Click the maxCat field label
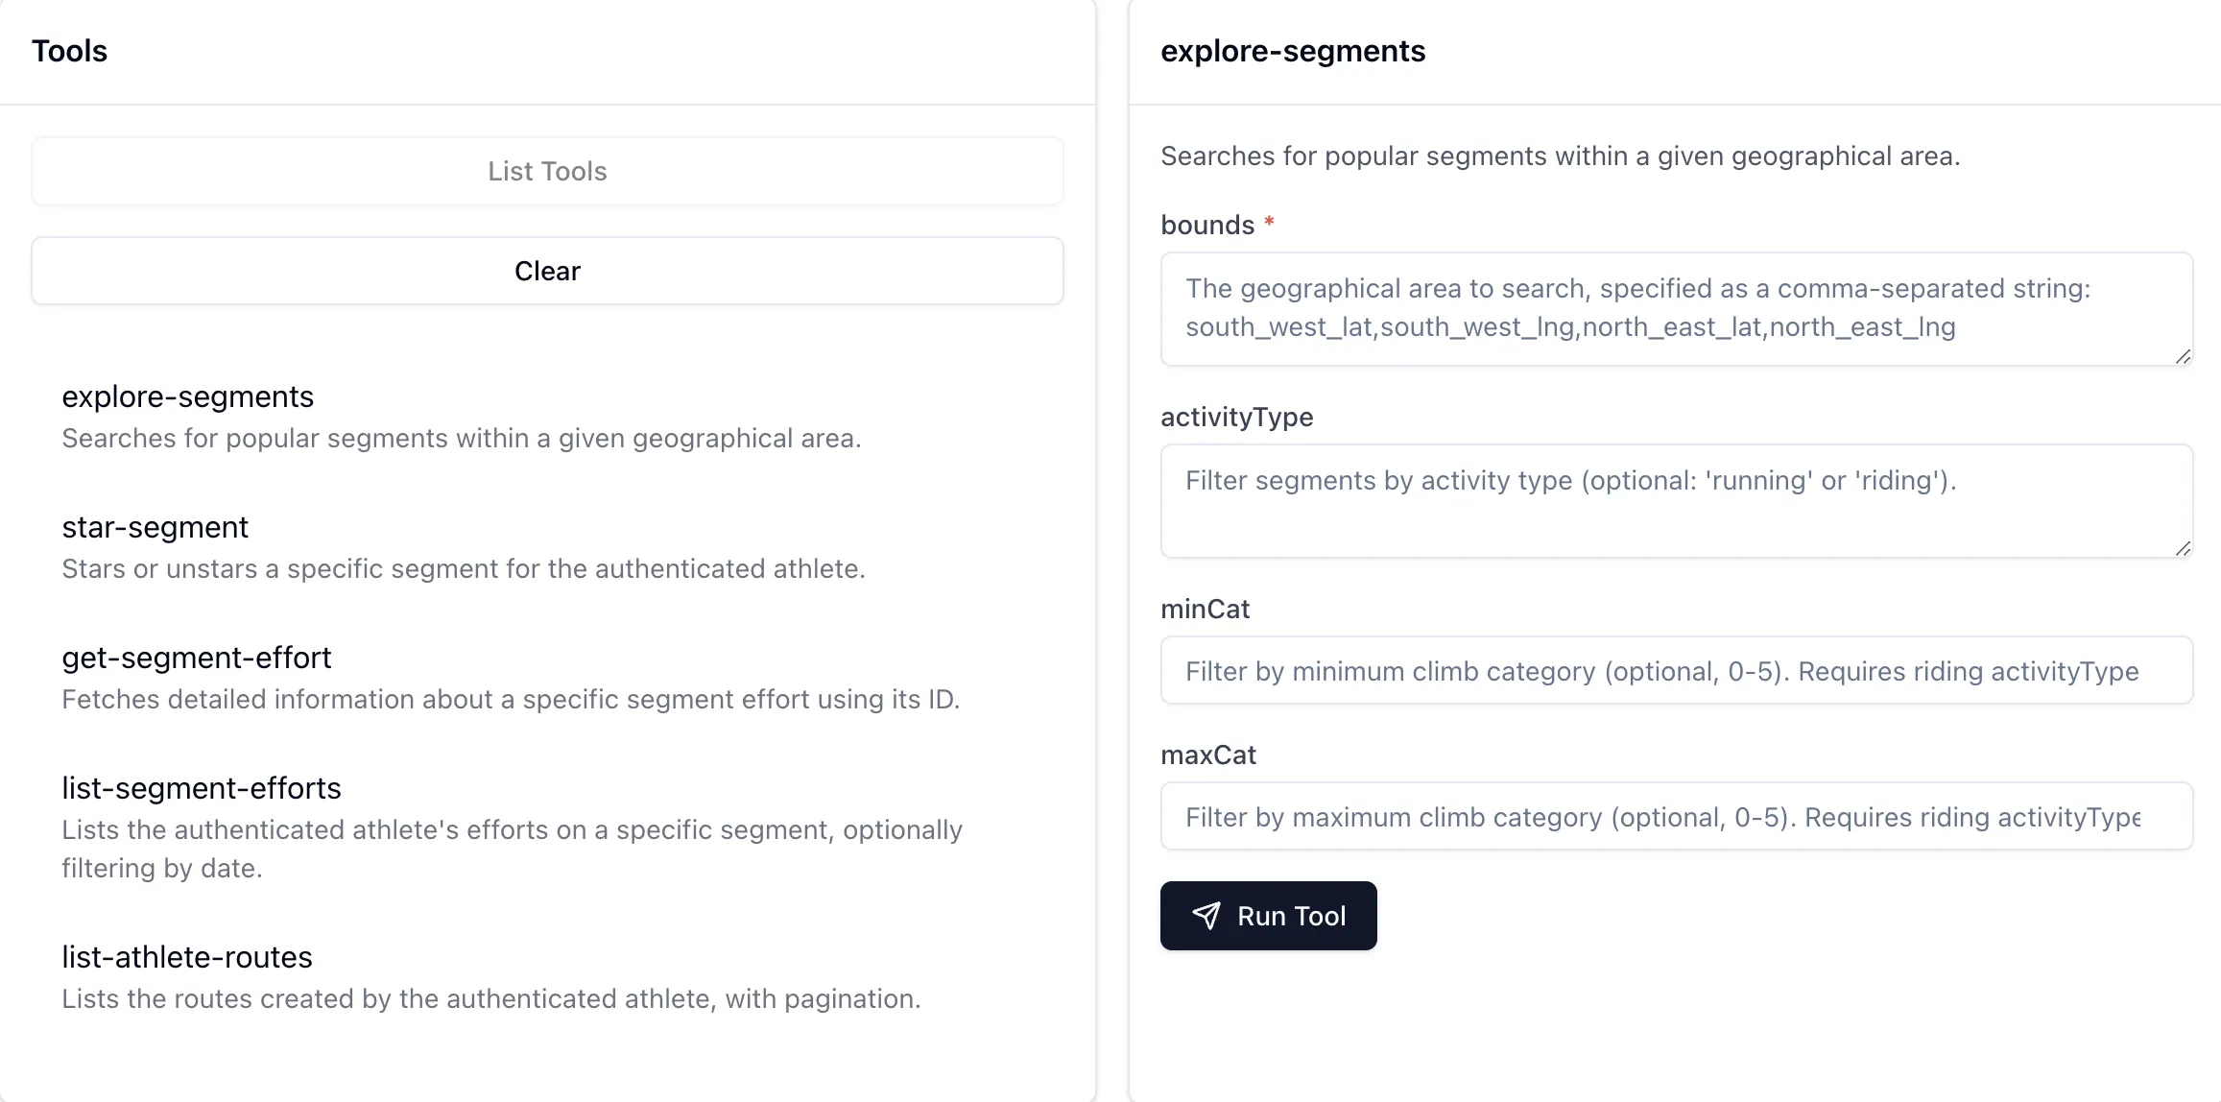2221x1102 pixels. tap(1207, 755)
